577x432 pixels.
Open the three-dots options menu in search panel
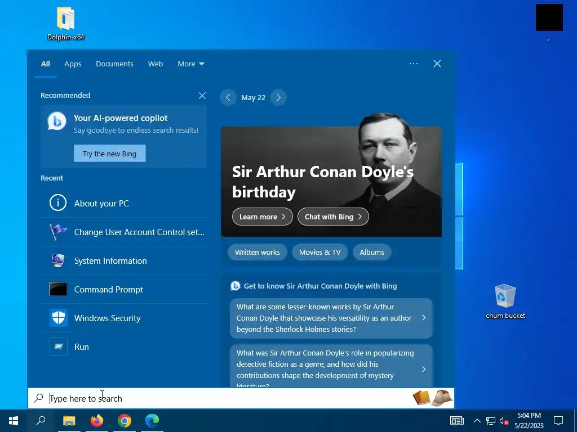(414, 64)
